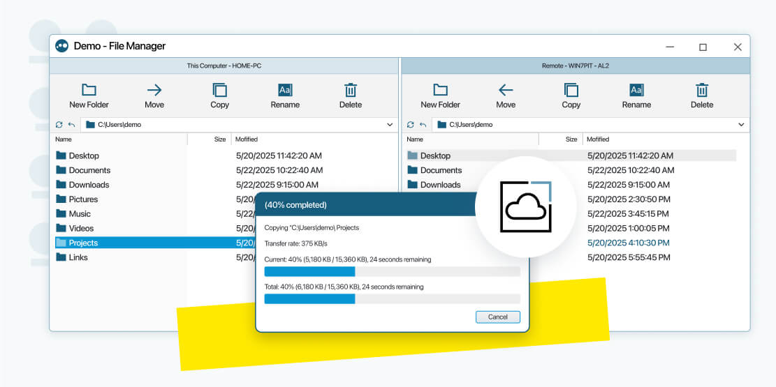The image size is (776, 387).
Task: Click Documents folder icon in local pane
Action: pos(61,170)
